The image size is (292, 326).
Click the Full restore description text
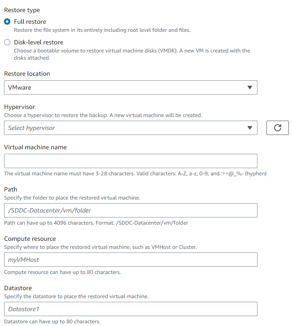(x=102, y=30)
